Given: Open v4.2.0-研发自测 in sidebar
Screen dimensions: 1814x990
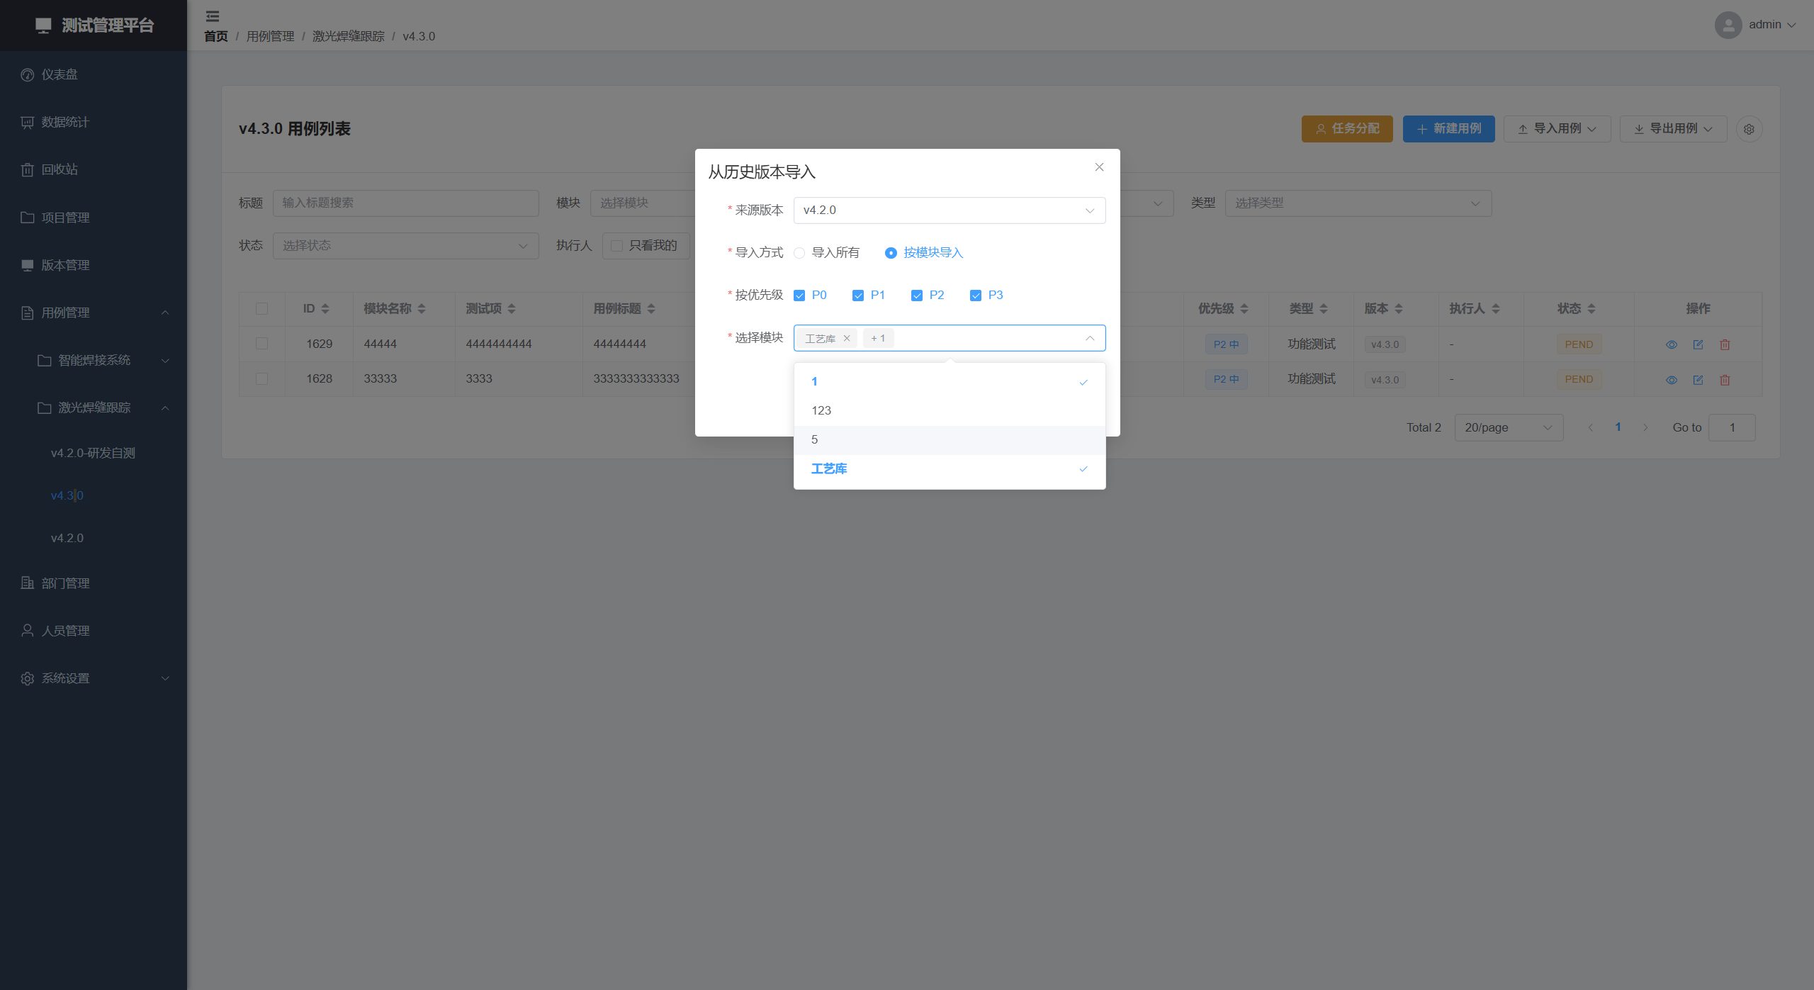Looking at the screenshot, I should pos(93,453).
